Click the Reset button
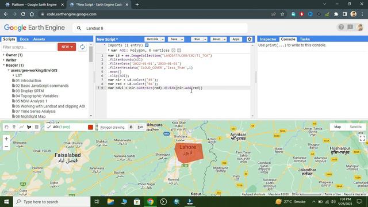This screenshot has width=368, height=207. tap(216, 39)
